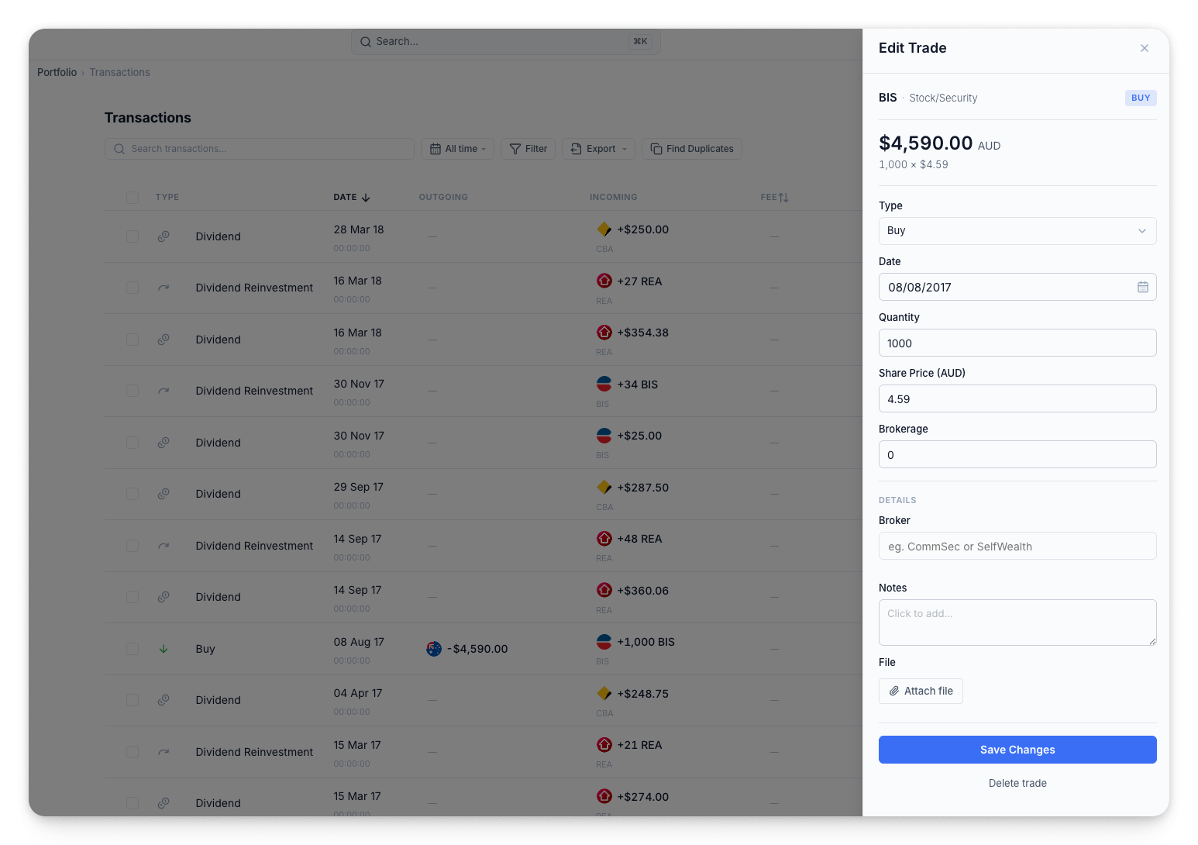1198x845 pixels.
Task: Open the Type dropdown showing Buy
Action: [x=1017, y=231]
